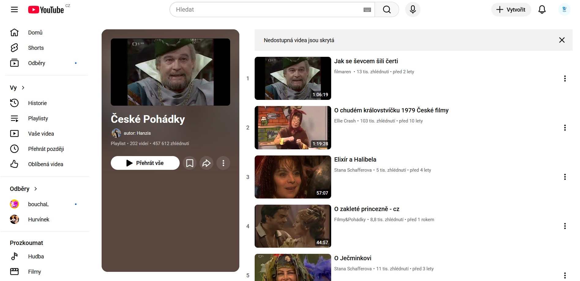Image resolution: width=580 pixels, height=281 pixels.
Task: Share the České Pohádky playlist
Action: [x=207, y=163]
